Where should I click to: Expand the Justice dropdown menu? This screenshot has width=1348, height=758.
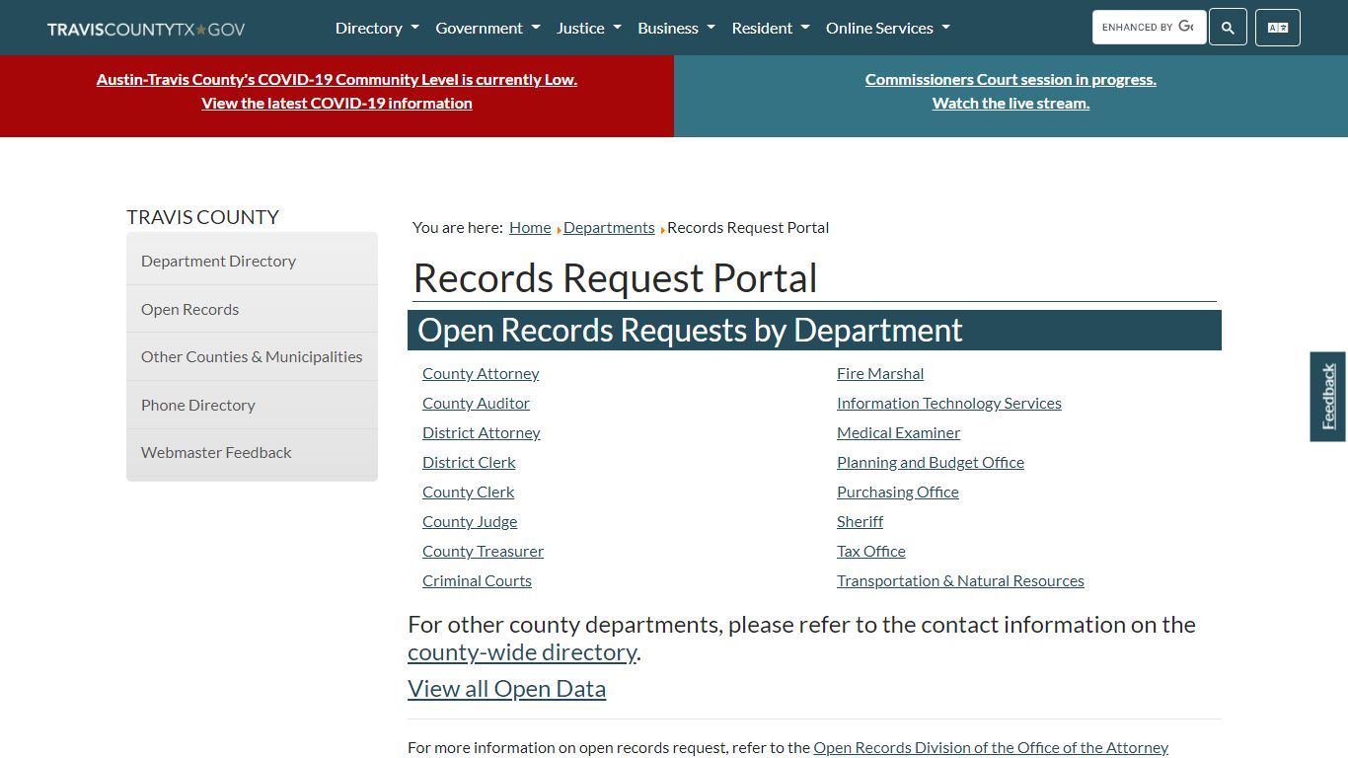tap(589, 28)
